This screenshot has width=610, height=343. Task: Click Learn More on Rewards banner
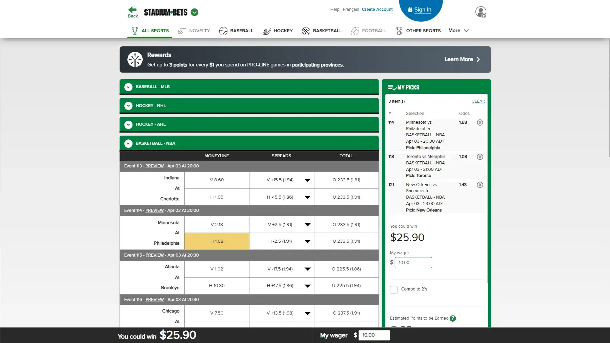coord(462,59)
